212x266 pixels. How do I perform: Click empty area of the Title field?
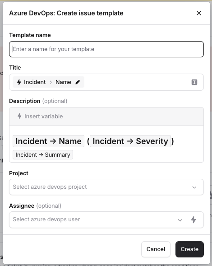click(x=137, y=82)
